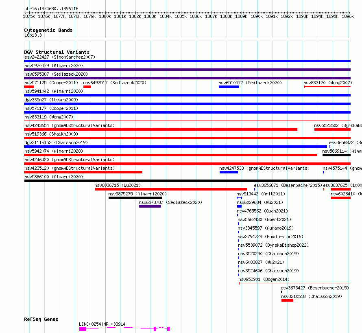Open nsv519366 (Shaikh2009) variant

[x=51, y=134]
